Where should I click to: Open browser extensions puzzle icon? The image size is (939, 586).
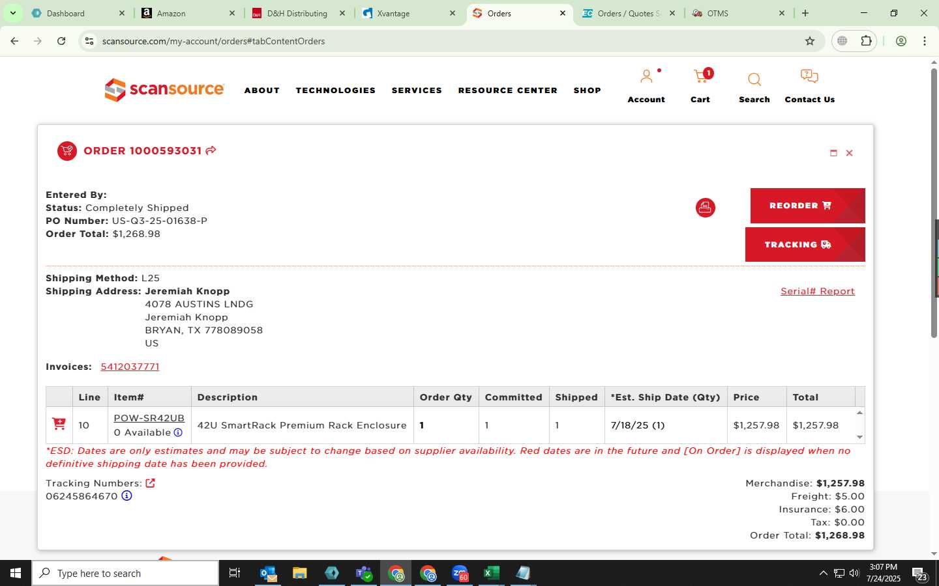coord(866,41)
